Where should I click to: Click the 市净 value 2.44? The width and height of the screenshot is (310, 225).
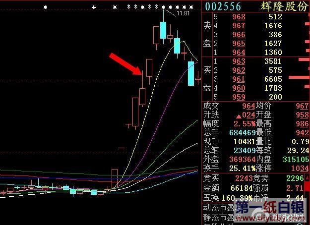(x=295, y=198)
